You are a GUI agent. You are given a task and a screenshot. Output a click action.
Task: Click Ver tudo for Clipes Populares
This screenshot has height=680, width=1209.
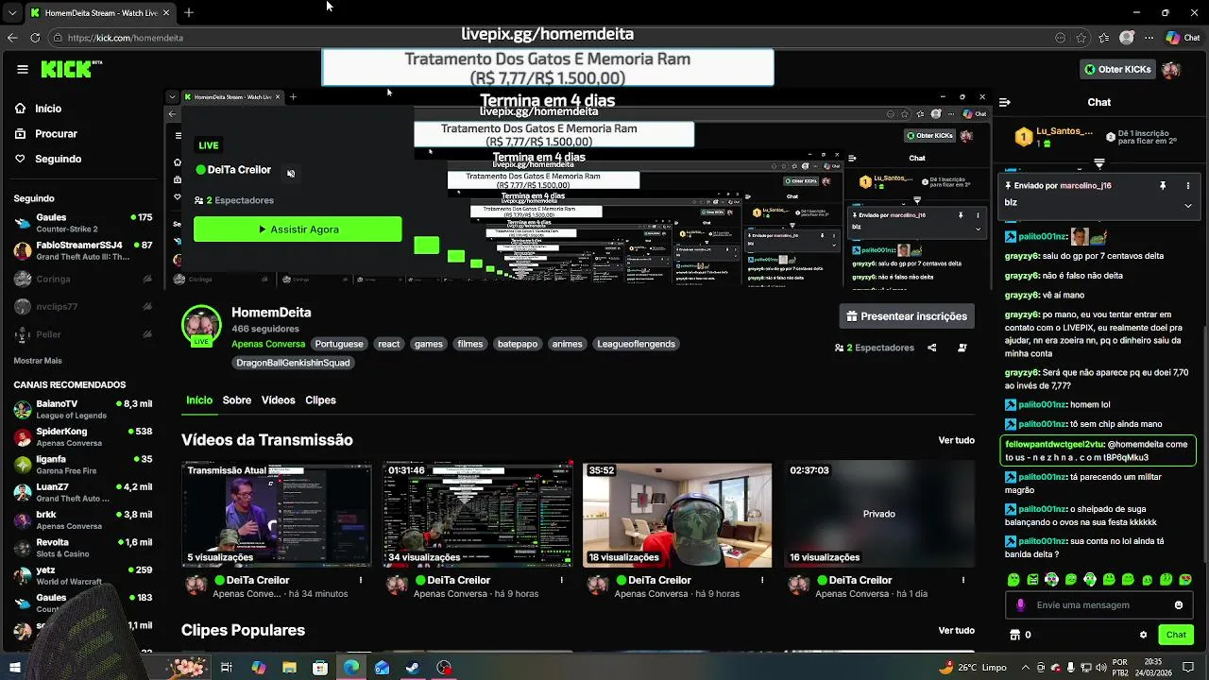[x=956, y=631]
